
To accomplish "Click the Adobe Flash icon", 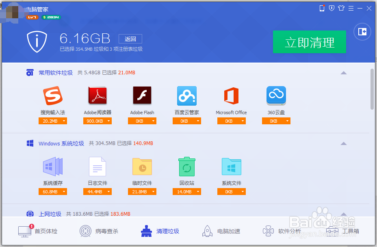I will tap(142, 95).
